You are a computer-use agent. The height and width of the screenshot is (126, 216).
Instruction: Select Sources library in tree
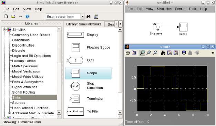tap(19, 103)
